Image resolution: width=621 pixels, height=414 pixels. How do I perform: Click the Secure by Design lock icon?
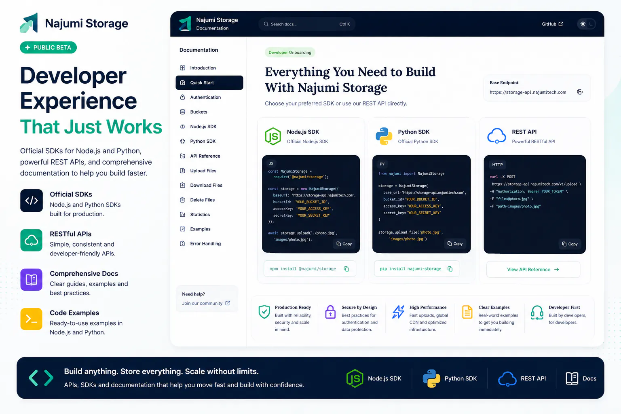331,312
